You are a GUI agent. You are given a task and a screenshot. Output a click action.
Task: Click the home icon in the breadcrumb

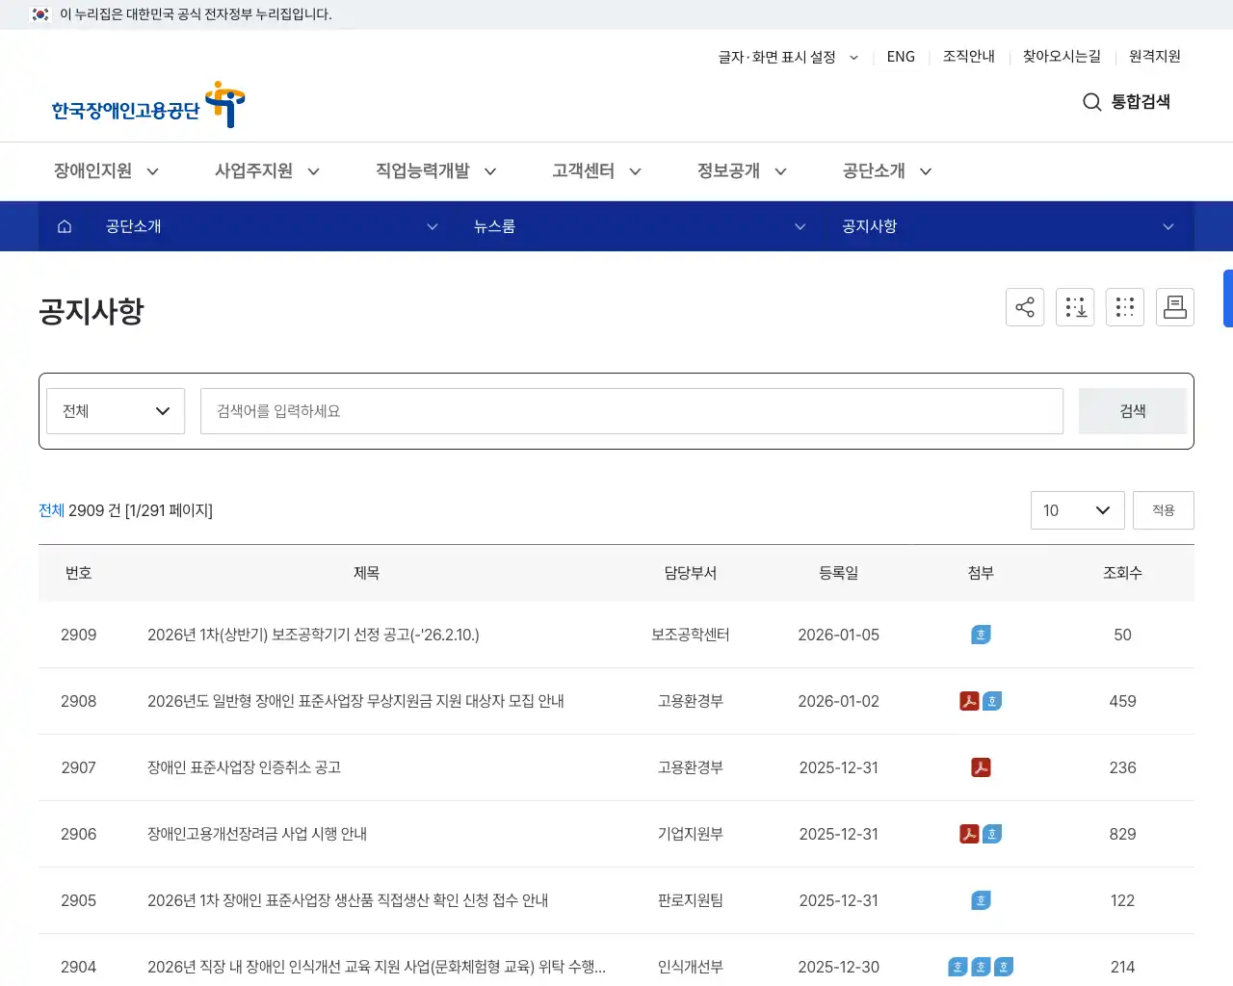point(65,226)
